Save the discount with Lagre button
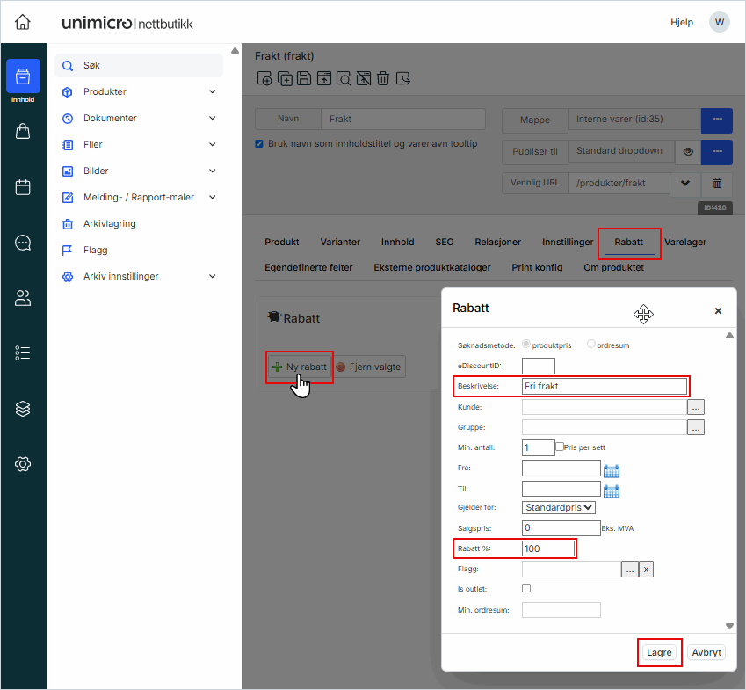This screenshot has height=690, width=746. [659, 652]
